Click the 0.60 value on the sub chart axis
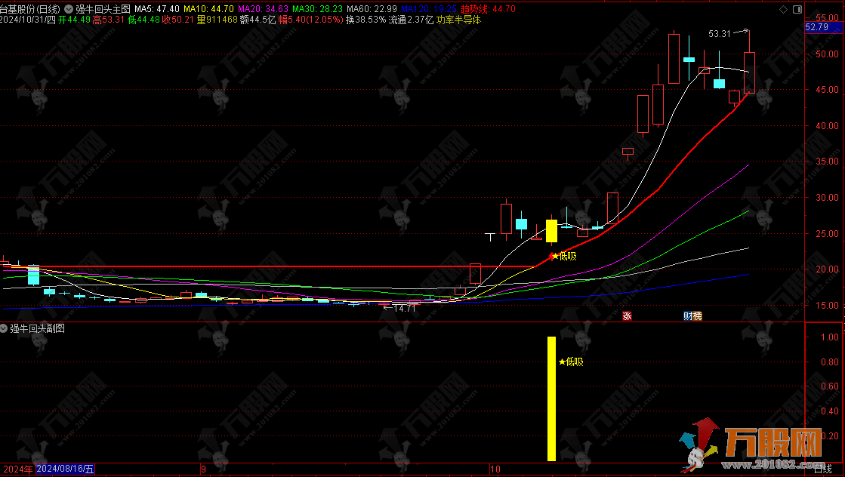 click(830, 386)
